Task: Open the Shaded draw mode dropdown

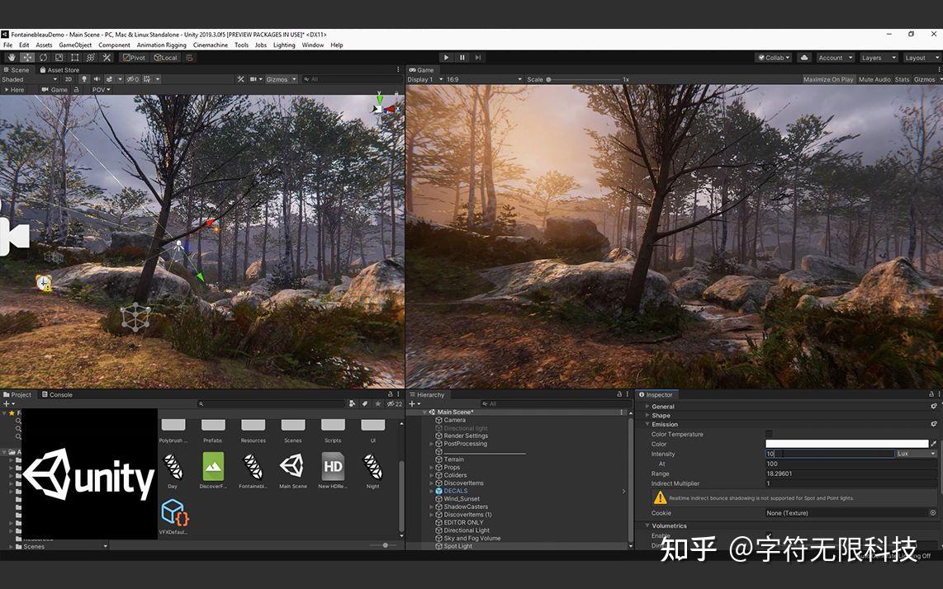Action: [30, 79]
